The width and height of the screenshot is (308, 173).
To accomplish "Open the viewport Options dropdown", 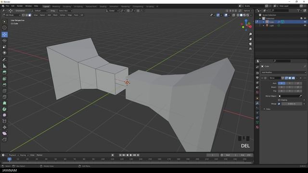I will (x=248, y=11).
